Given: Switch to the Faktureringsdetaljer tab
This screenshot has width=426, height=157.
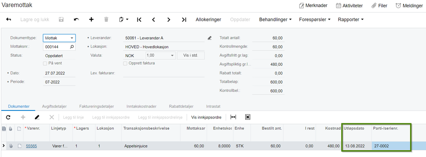Looking at the screenshot, I should 96,107.
